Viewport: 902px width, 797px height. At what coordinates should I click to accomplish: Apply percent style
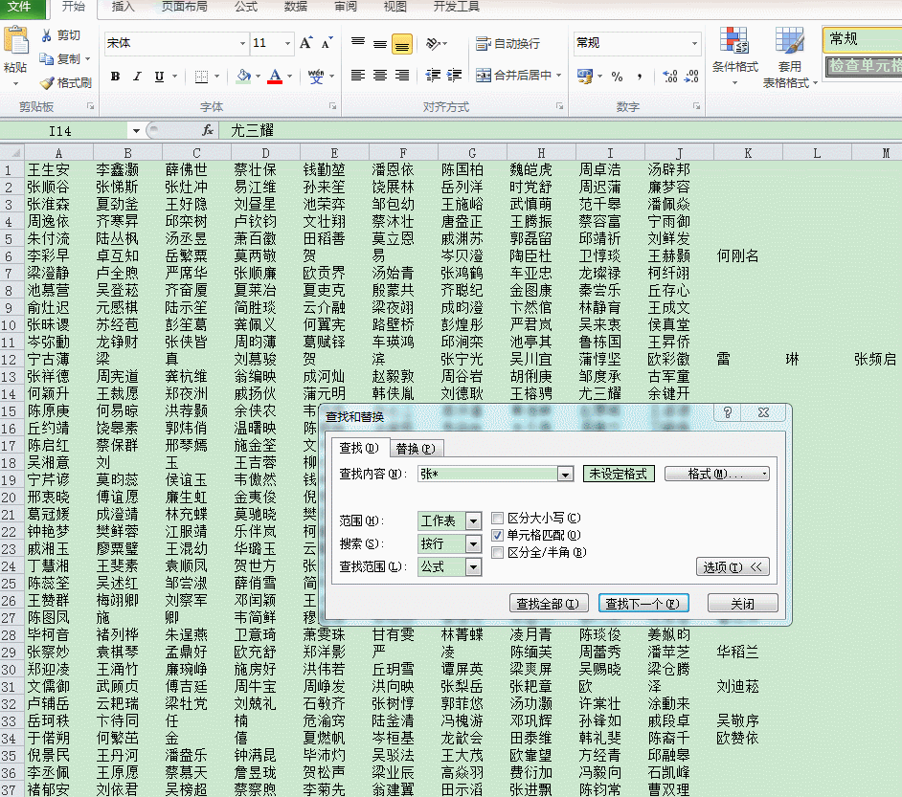point(618,76)
